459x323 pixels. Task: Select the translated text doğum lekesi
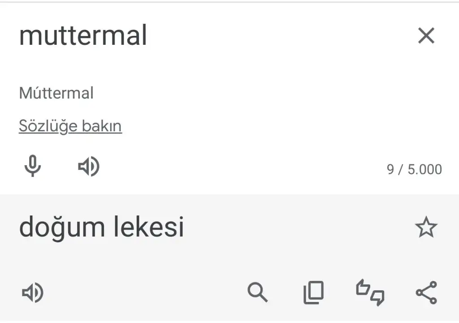pyautogui.click(x=101, y=227)
